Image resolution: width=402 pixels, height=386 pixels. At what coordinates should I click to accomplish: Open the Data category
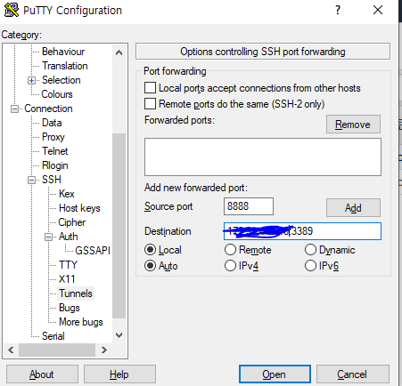tap(52, 123)
